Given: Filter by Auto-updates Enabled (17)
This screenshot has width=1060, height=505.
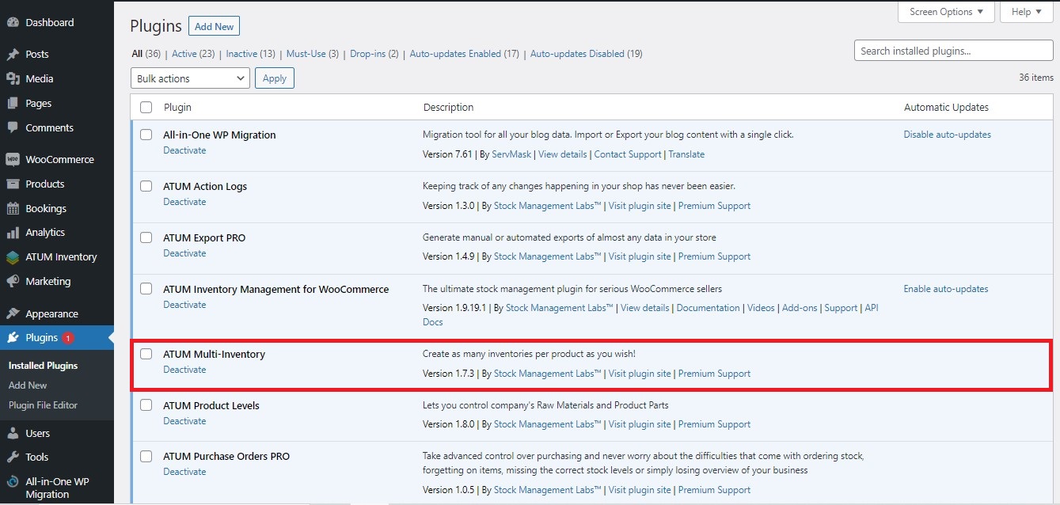Looking at the screenshot, I should pyautogui.click(x=464, y=54).
